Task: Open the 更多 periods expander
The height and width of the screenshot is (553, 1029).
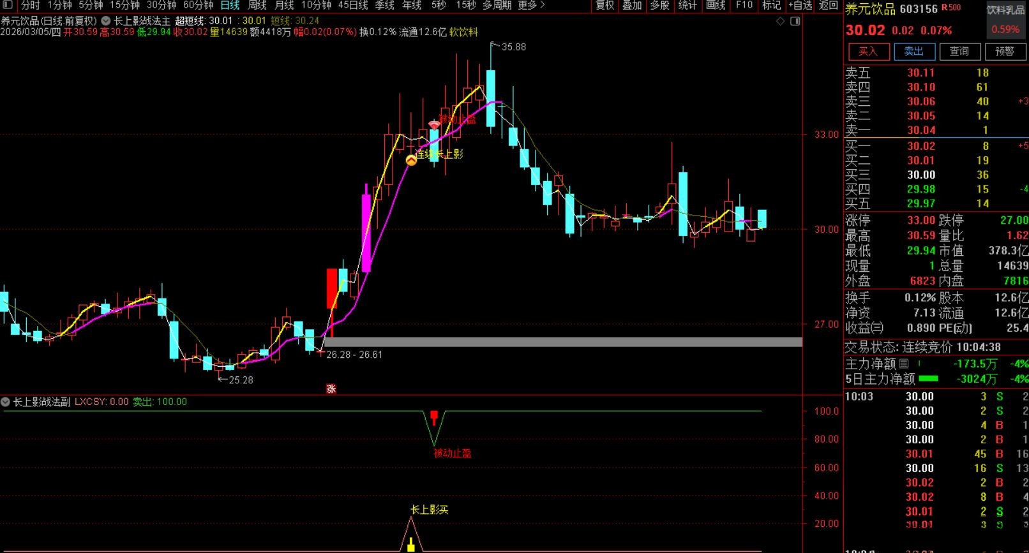Action: click(x=531, y=5)
